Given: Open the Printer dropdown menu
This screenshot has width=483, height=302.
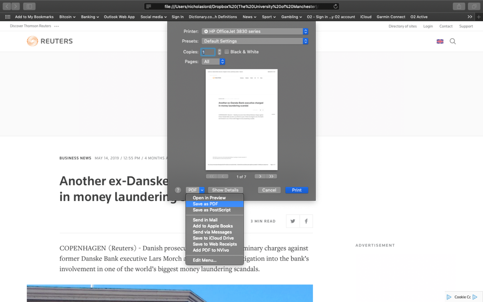Looking at the screenshot, I should [x=254, y=32].
